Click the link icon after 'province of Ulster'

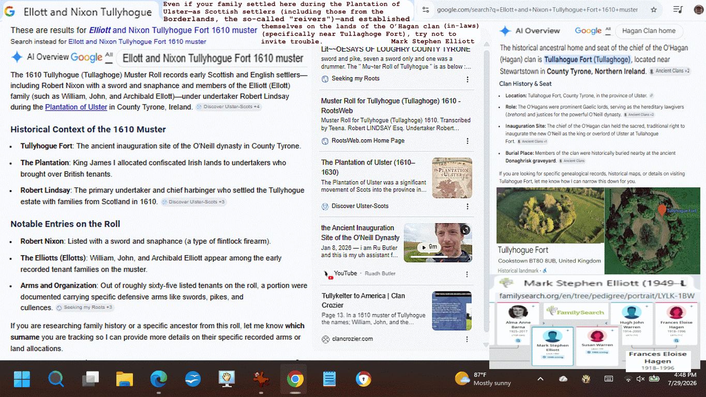(651, 96)
